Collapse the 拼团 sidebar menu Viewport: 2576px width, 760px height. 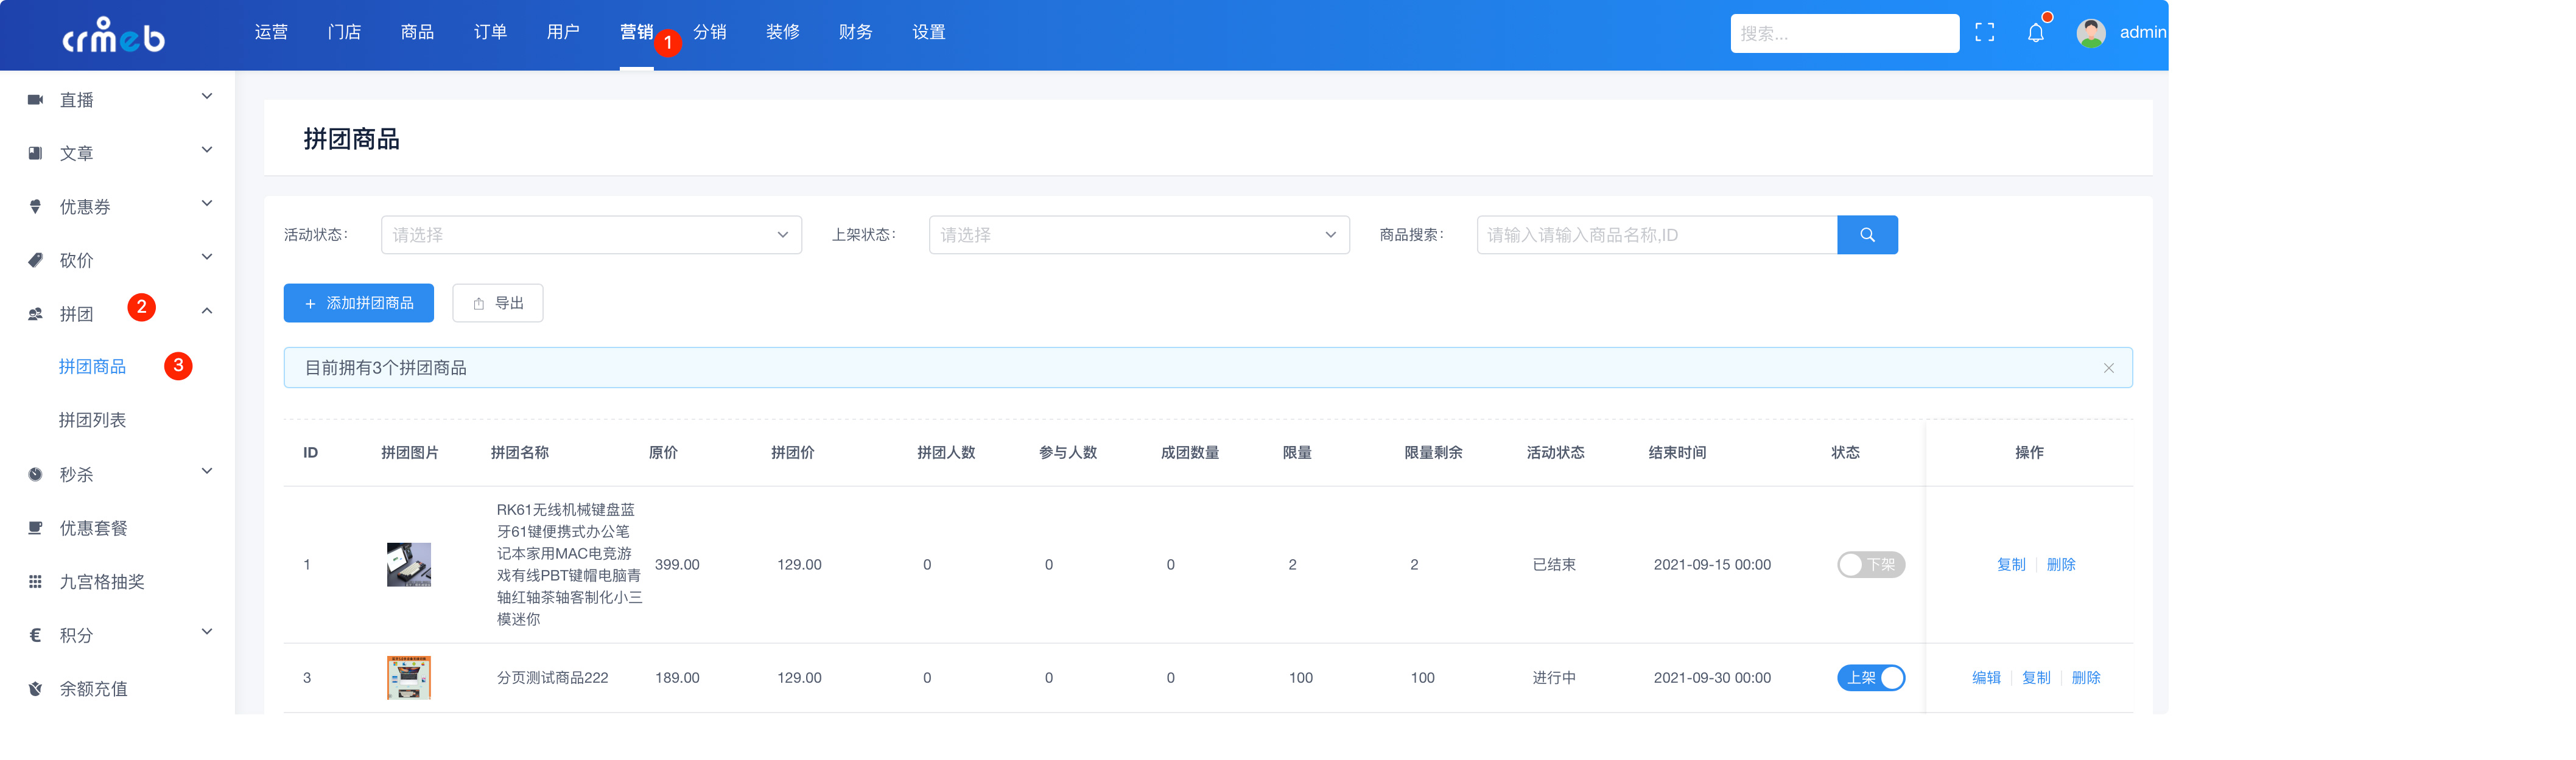[x=207, y=311]
